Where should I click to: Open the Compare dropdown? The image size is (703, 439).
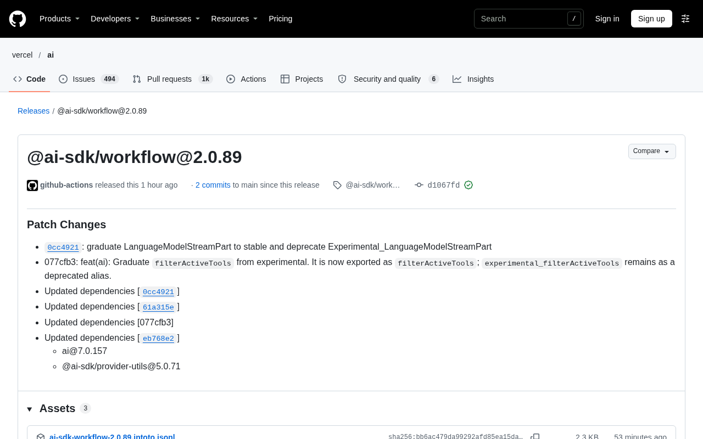click(x=652, y=151)
